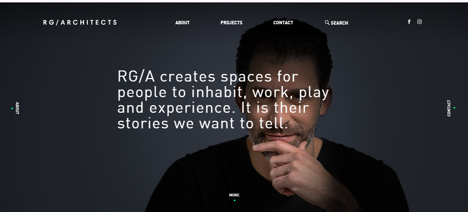This screenshot has height=212, width=468.
Task: Go home via RG/ARCHITECTS logo
Action: pyautogui.click(x=80, y=22)
